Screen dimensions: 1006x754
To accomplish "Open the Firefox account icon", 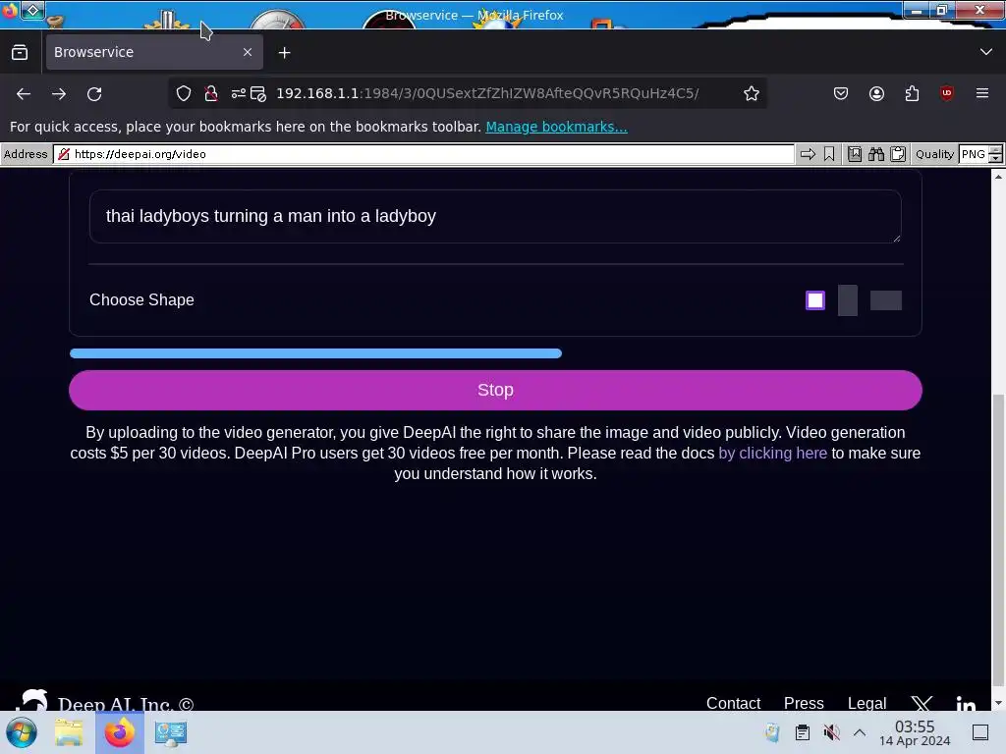I will pyautogui.click(x=876, y=93).
